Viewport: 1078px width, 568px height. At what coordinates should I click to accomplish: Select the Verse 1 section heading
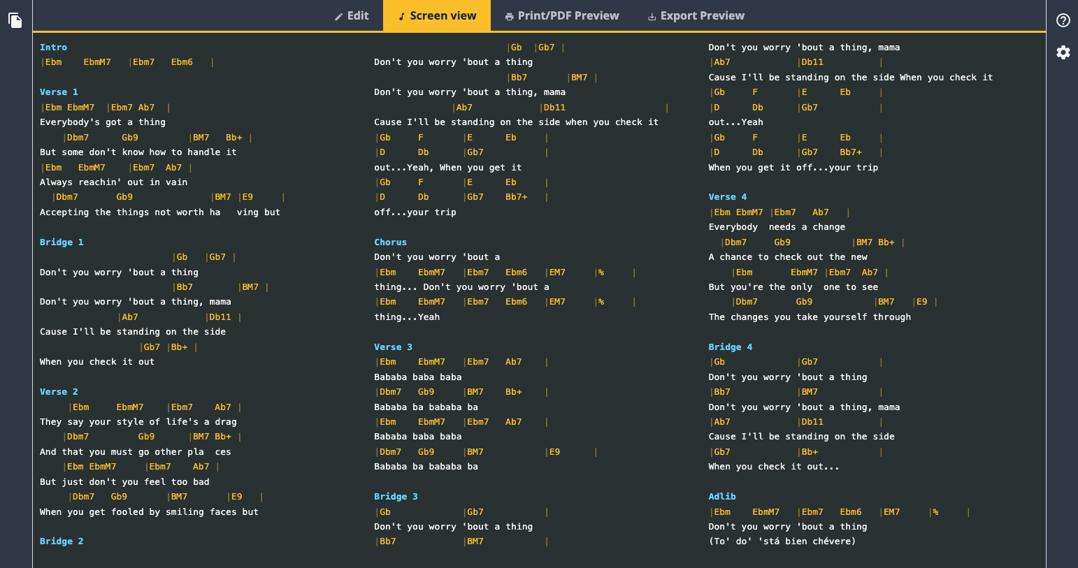point(59,92)
